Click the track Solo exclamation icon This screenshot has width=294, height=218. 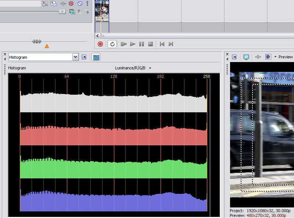(87, 4)
